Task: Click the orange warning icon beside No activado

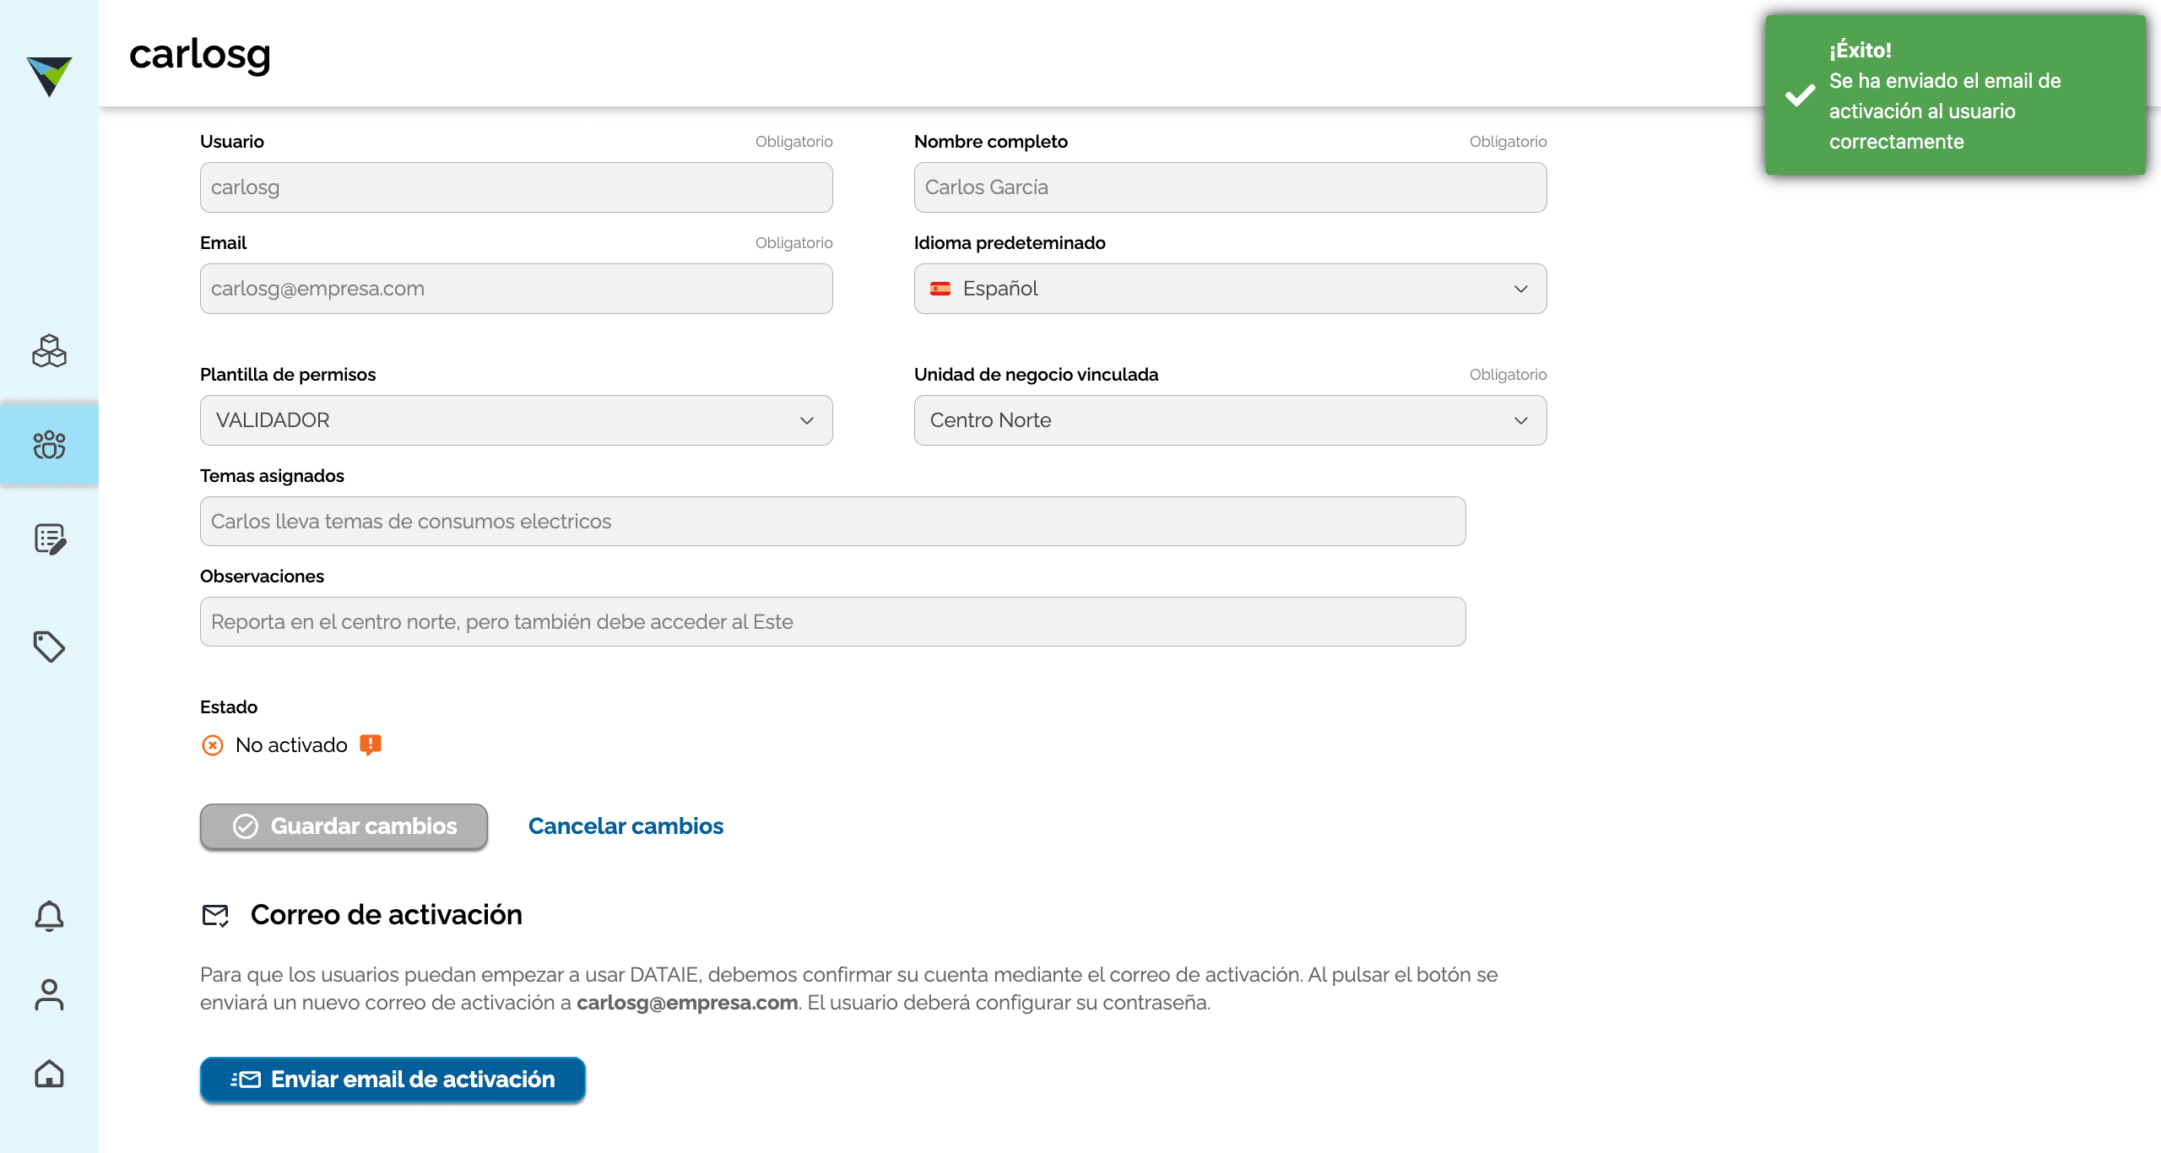Action: pos(371,744)
